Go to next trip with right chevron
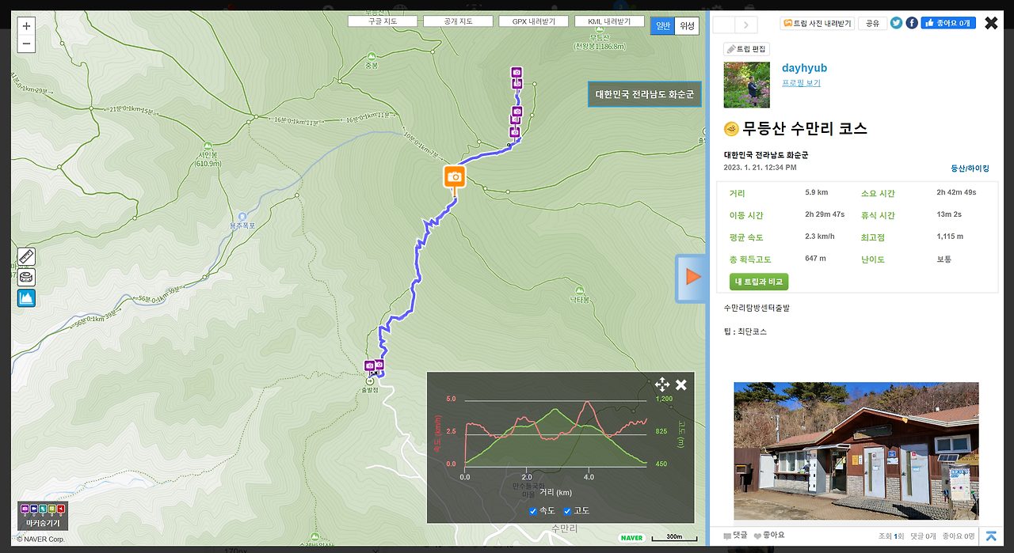1014x553 pixels. click(746, 25)
